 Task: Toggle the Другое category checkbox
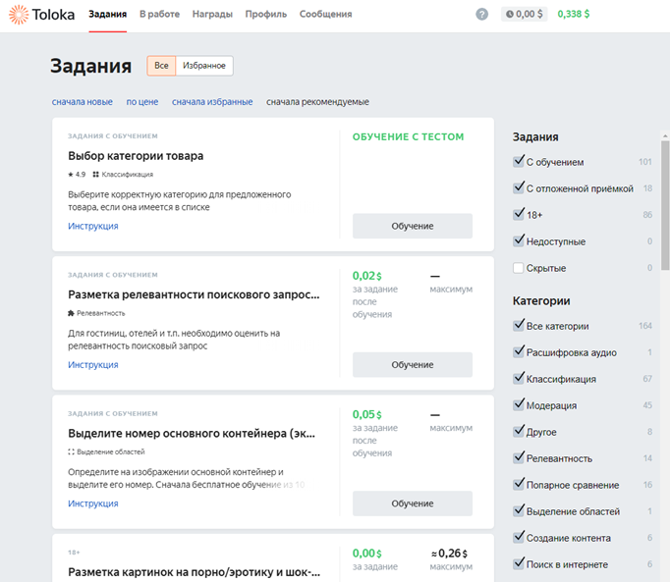[x=519, y=431]
